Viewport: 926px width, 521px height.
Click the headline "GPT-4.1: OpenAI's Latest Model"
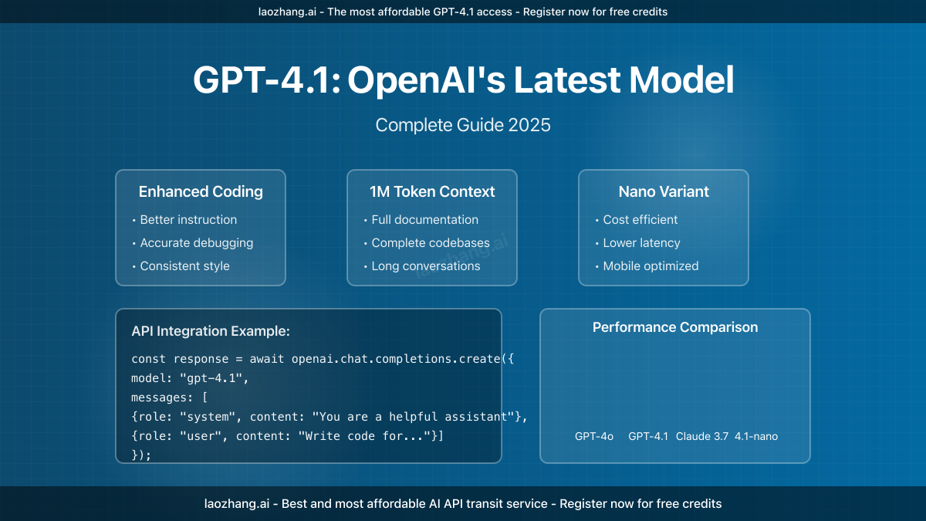coord(463,80)
